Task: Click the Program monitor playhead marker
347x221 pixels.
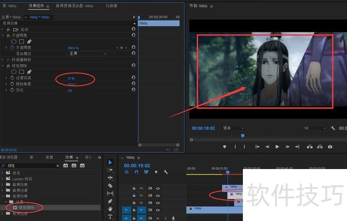Action: click(x=242, y=136)
